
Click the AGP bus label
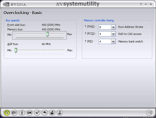(13, 44)
